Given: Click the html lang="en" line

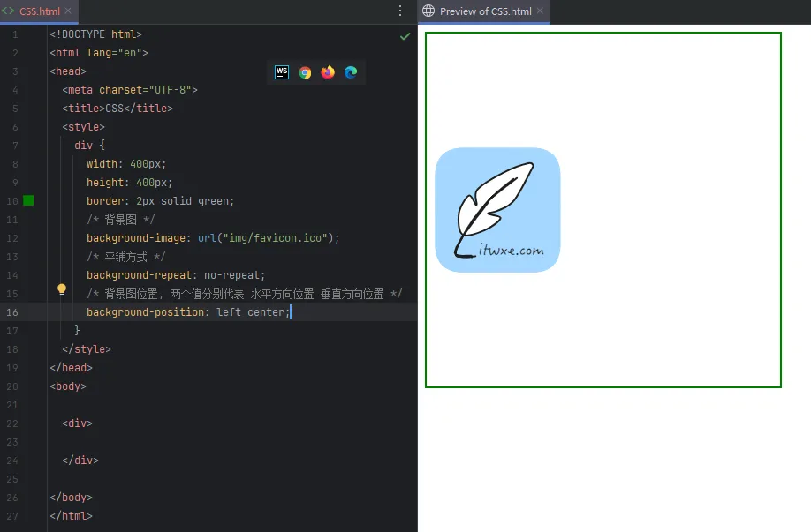Looking at the screenshot, I should (x=99, y=53).
